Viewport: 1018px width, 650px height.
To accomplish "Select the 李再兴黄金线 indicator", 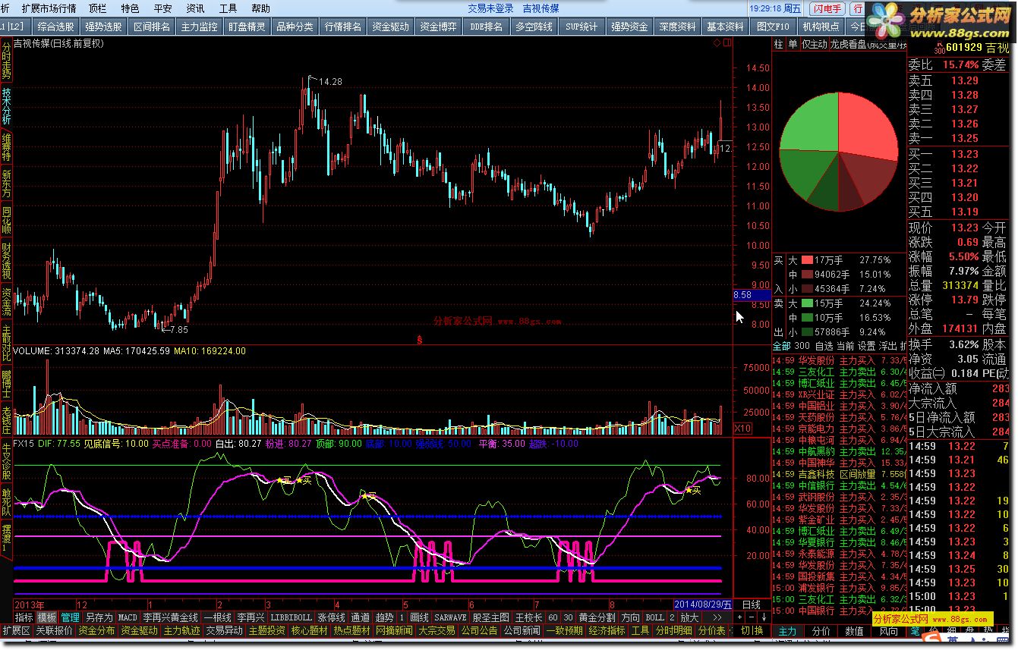I will point(171,617).
